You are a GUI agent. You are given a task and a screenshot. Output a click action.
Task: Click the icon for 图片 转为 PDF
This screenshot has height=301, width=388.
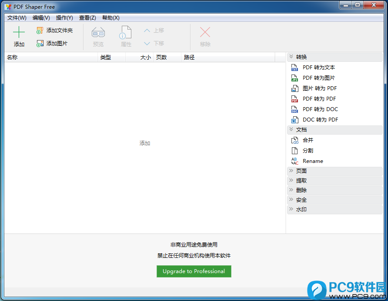click(x=294, y=88)
